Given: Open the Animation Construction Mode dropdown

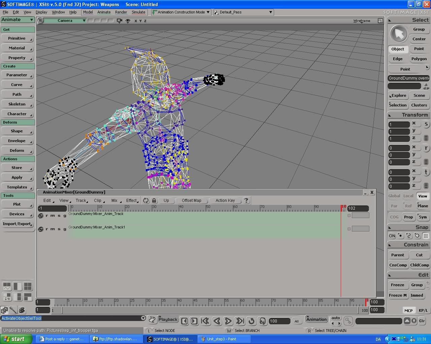Looking at the screenshot, I should tap(181, 12).
